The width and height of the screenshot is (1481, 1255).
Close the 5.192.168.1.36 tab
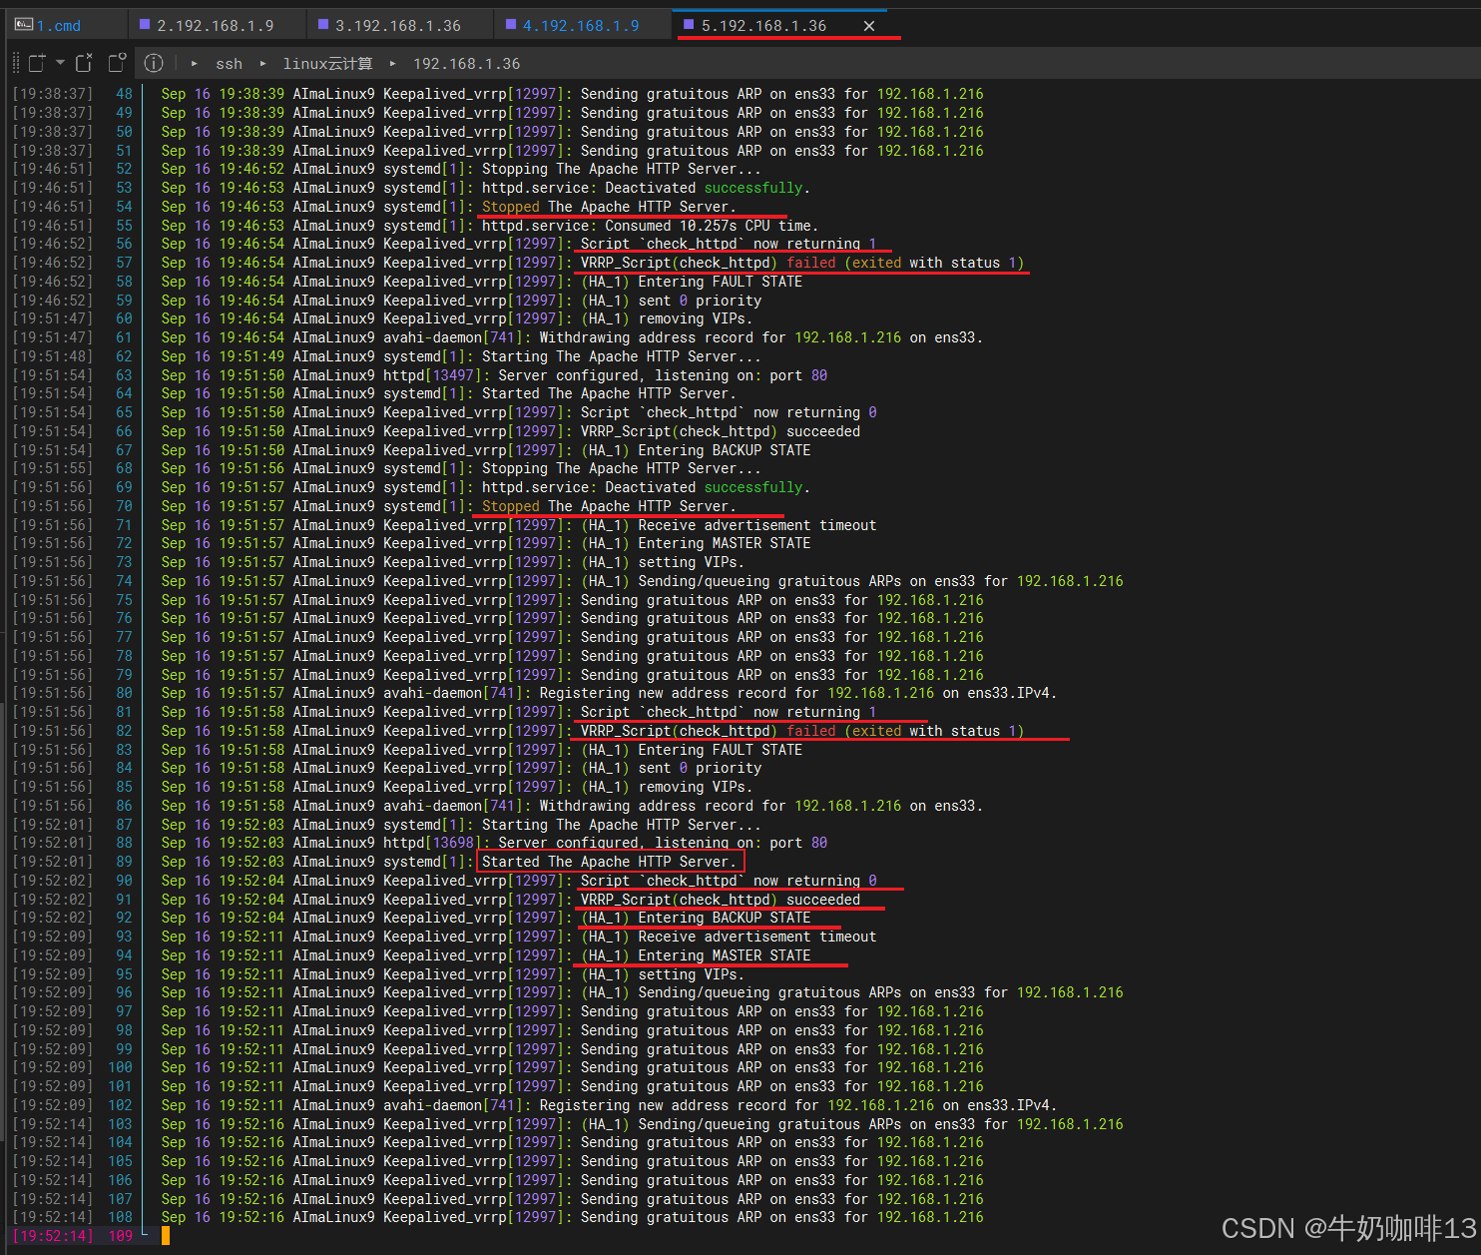click(869, 26)
